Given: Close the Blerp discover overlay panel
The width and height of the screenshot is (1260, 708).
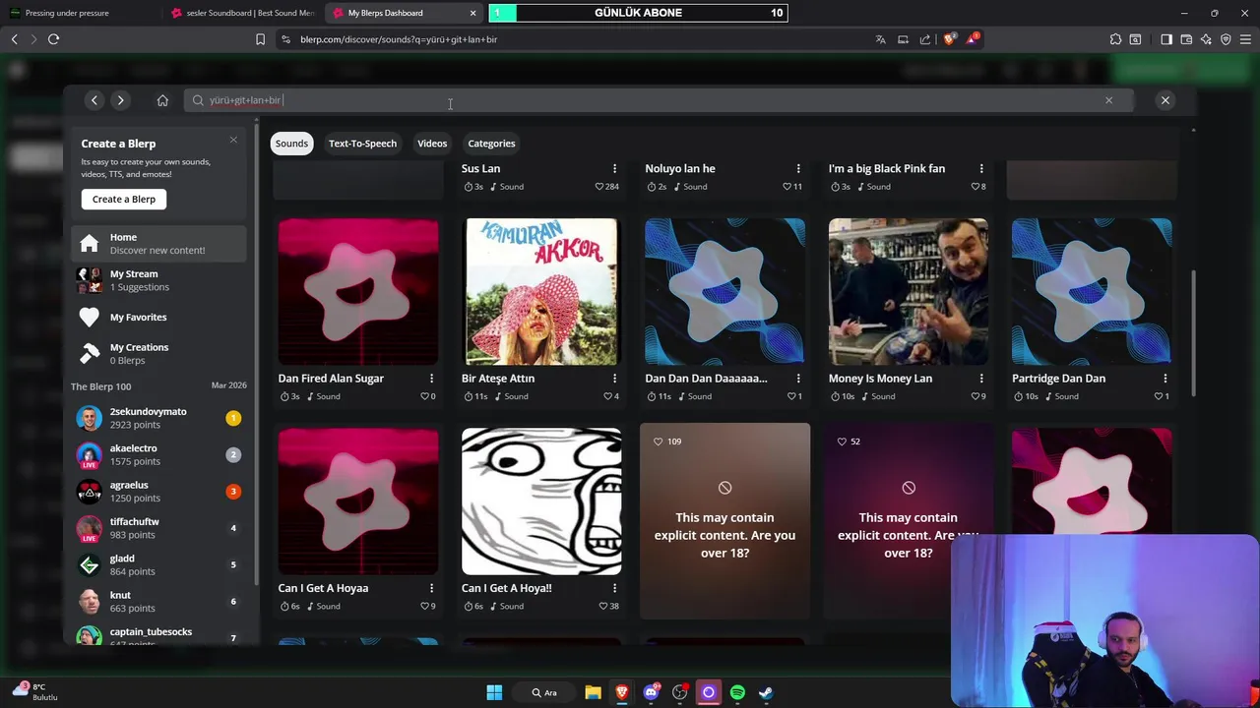Looking at the screenshot, I should (1165, 100).
